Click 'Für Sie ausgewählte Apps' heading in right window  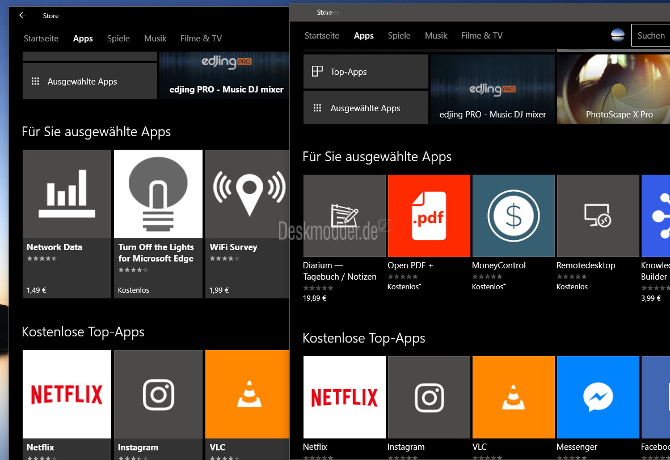point(377,157)
